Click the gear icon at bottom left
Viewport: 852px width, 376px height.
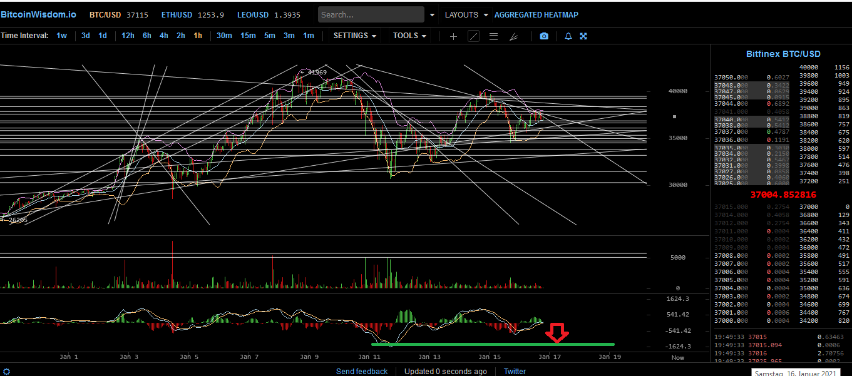pos(6,372)
